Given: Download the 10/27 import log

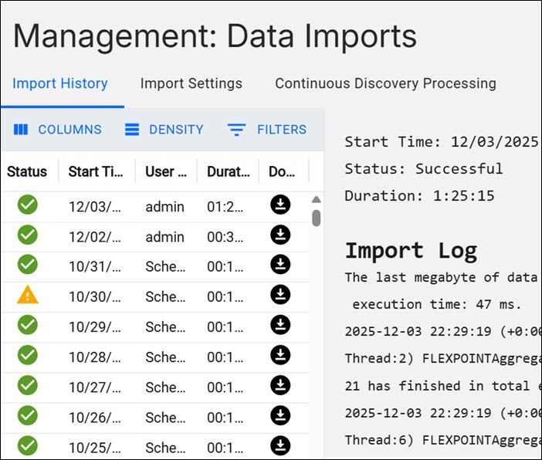Looking at the screenshot, I should tap(280, 385).
